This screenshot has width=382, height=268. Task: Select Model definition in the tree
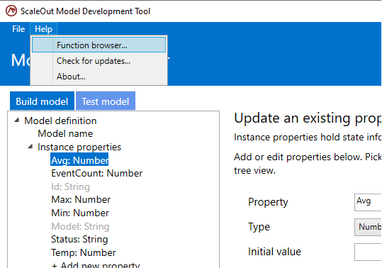click(x=60, y=121)
